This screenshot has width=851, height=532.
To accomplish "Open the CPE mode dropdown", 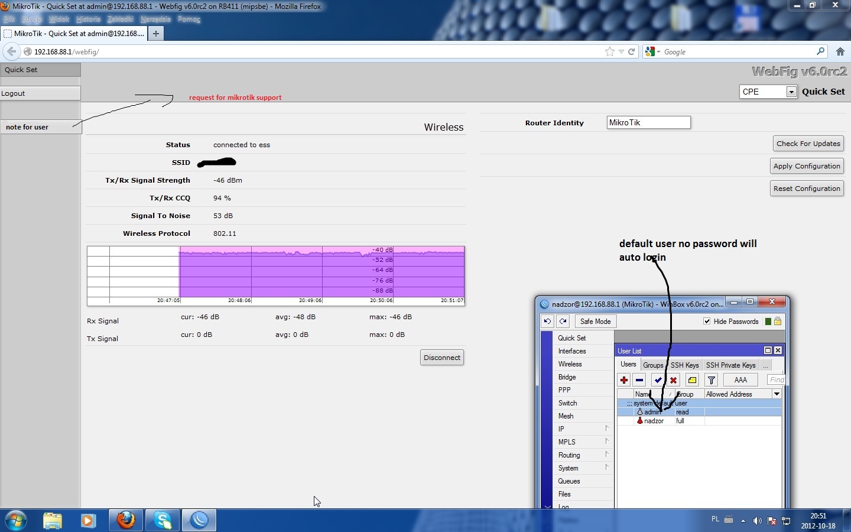I will [x=791, y=92].
